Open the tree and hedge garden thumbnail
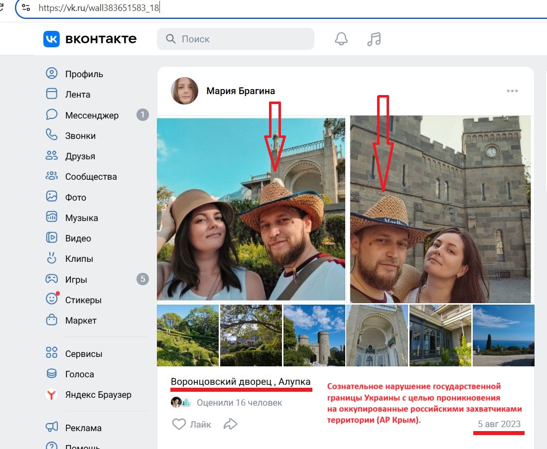 pyautogui.click(x=251, y=336)
